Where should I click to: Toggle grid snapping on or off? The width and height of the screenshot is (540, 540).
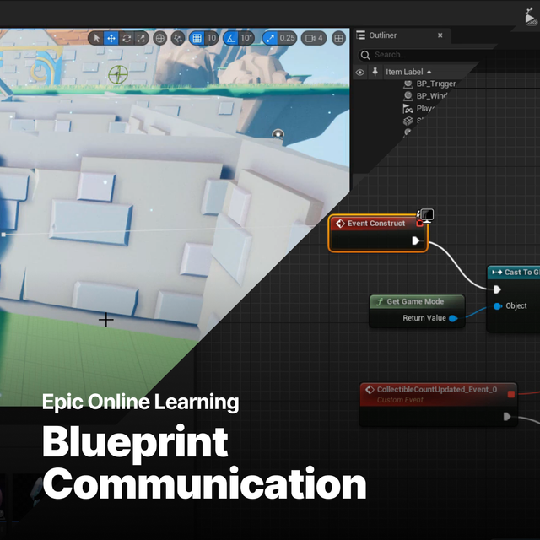[197, 38]
